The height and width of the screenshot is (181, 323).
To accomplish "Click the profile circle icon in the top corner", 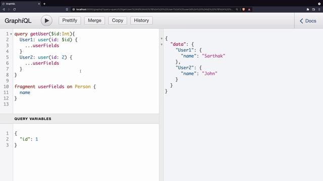I will click(319, 4).
